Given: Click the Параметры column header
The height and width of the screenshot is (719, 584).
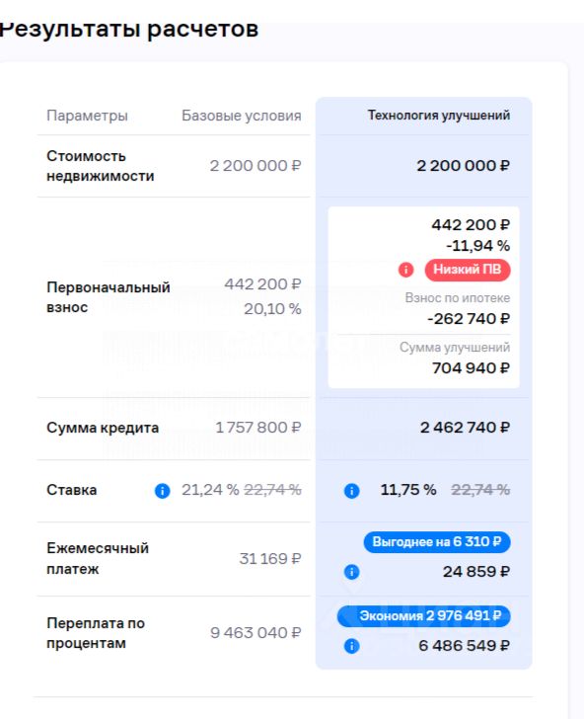Looking at the screenshot, I should pyautogui.click(x=87, y=116).
